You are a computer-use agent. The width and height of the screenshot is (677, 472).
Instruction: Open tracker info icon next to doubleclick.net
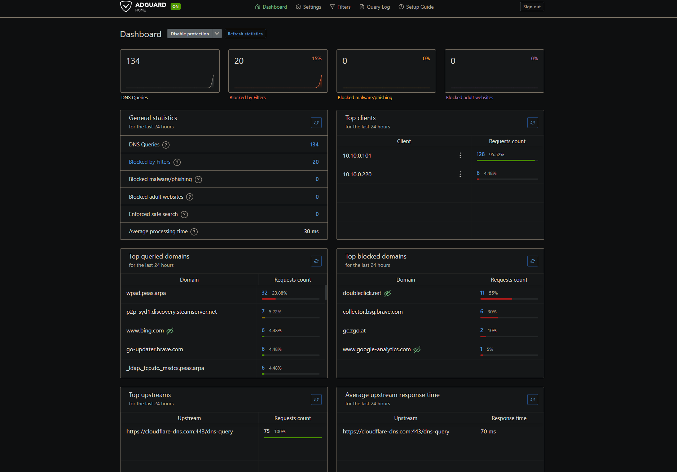click(x=387, y=293)
